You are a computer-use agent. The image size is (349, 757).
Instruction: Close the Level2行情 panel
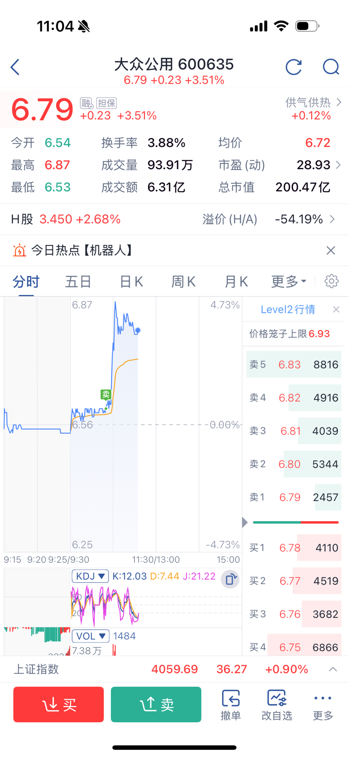(x=336, y=310)
